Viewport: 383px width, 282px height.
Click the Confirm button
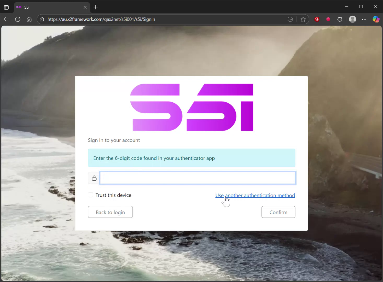278,212
